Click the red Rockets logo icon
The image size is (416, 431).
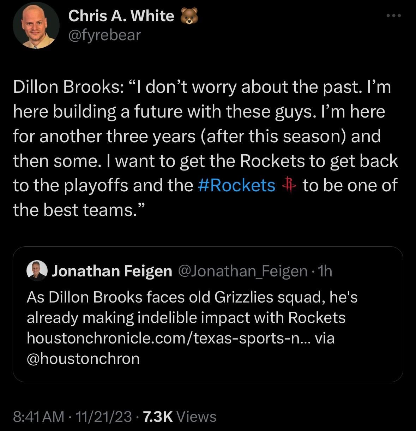pyautogui.click(x=288, y=185)
